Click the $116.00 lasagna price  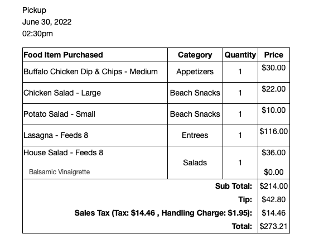[x=273, y=131]
